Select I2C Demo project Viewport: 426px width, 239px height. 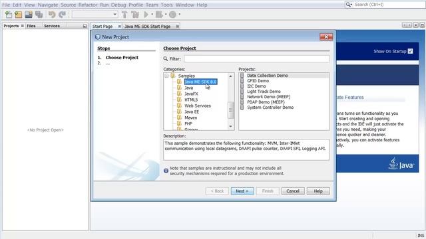point(256,86)
